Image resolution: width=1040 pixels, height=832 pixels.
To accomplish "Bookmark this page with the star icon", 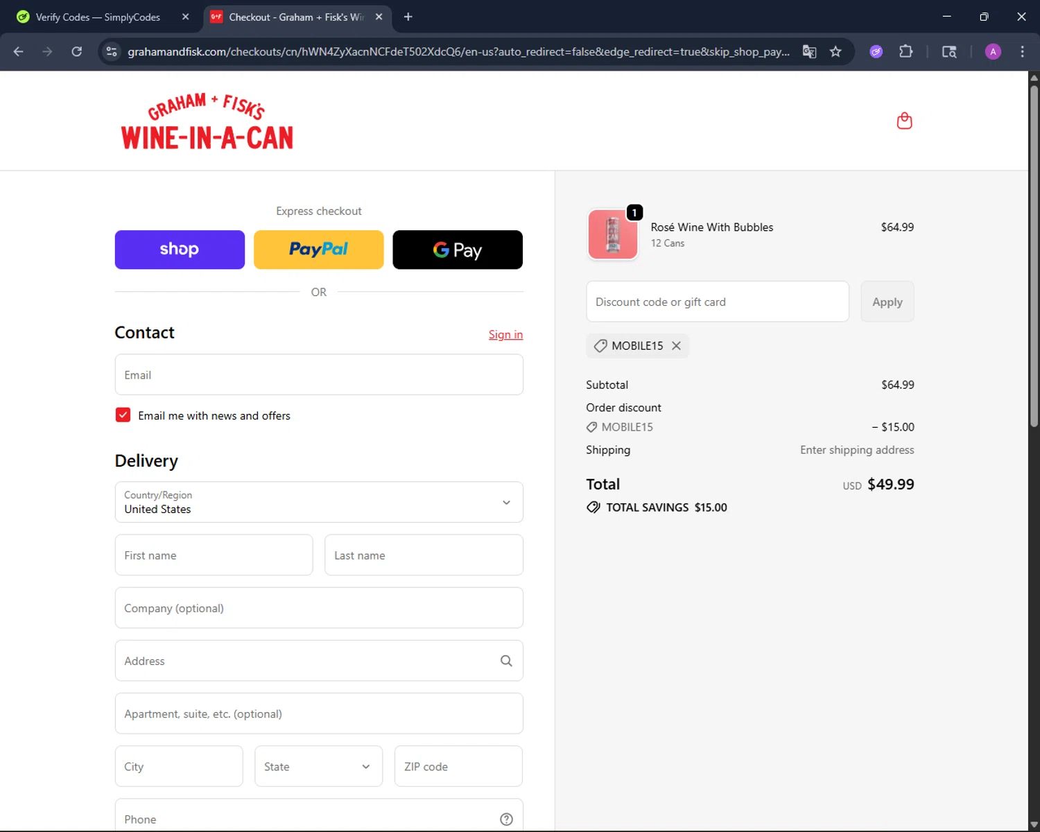I will (835, 51).
